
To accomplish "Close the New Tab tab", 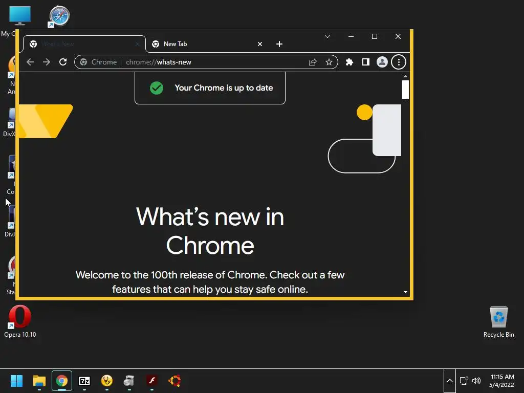I will point(259,44).
